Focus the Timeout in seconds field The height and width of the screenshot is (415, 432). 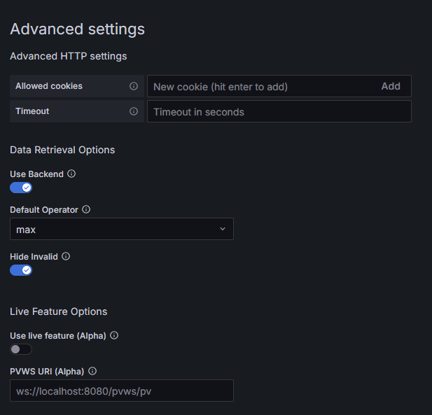[279, 111]
